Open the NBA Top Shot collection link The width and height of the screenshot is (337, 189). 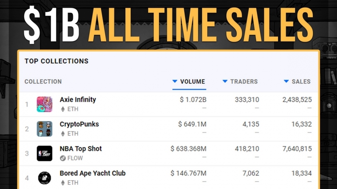coord(81,149)
